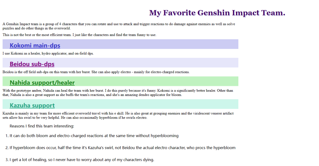Click the Beidou electro-charged description paragraph
The image size is (319, 166).
96,72
